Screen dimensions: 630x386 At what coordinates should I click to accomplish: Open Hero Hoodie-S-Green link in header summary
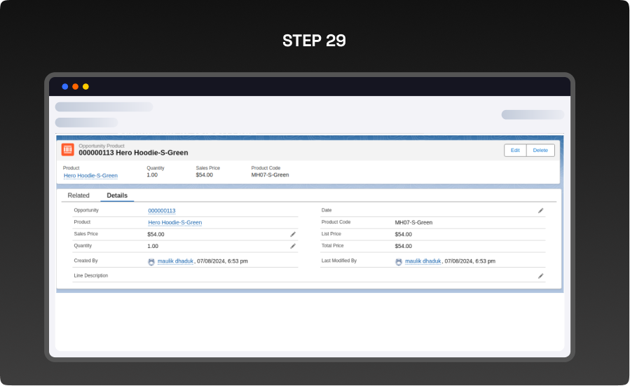[90, 175]
